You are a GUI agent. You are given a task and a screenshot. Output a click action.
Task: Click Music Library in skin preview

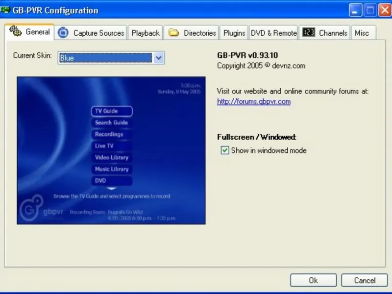(112, 169)
